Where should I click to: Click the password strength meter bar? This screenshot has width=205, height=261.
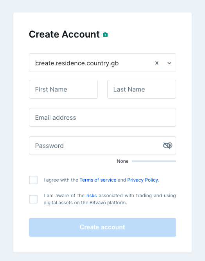(x=154, y=161)
